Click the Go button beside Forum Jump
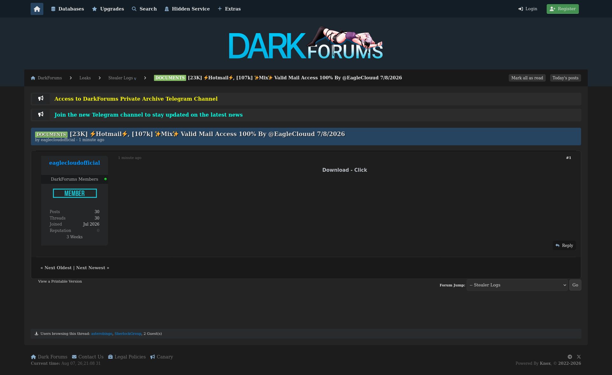 [575, 285]
